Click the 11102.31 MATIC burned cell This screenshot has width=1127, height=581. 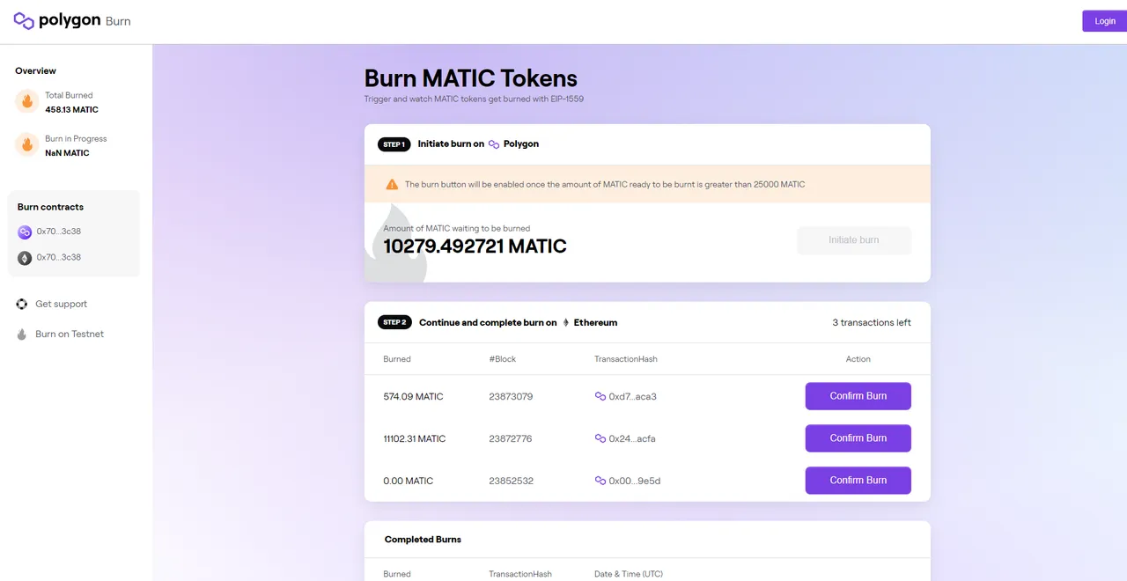click(415, 438)
